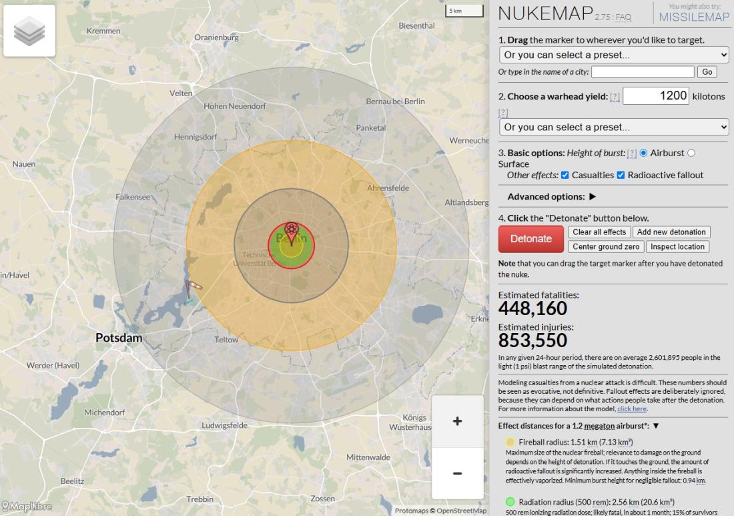The height and width of the screenshot is (516, 734).
Task: Open warhead yield help question mark
Action: click(615, 97)
